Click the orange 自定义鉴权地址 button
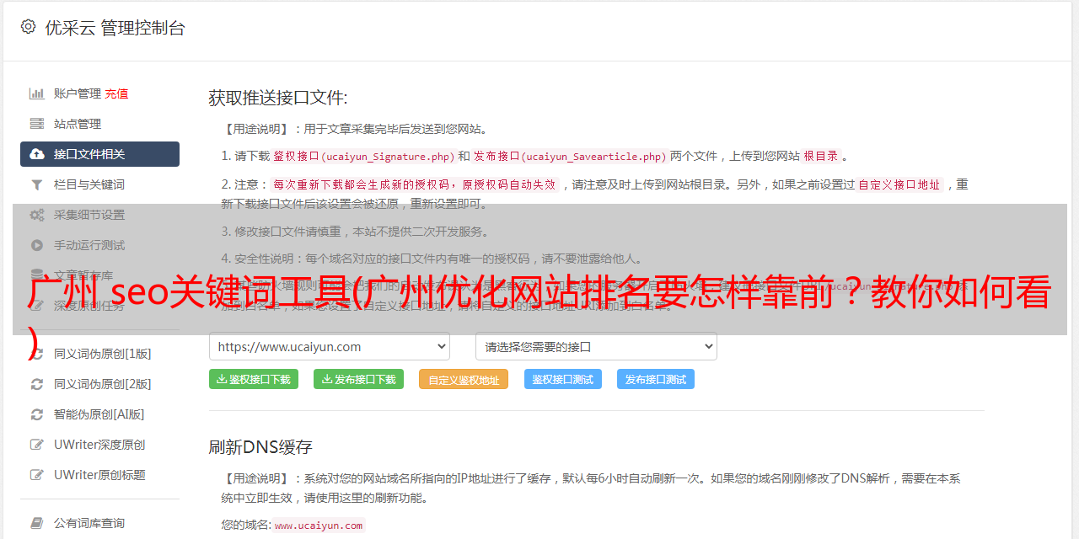Image resolution: width=1079 pixels, height=539 pixels. pos(464,379)
